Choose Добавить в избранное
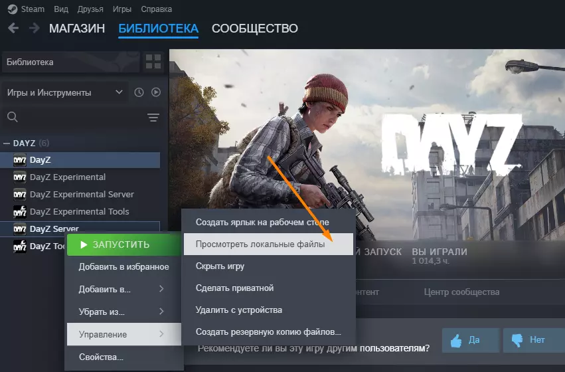This screenshot has height=372, width=565. tap(124, 267)
